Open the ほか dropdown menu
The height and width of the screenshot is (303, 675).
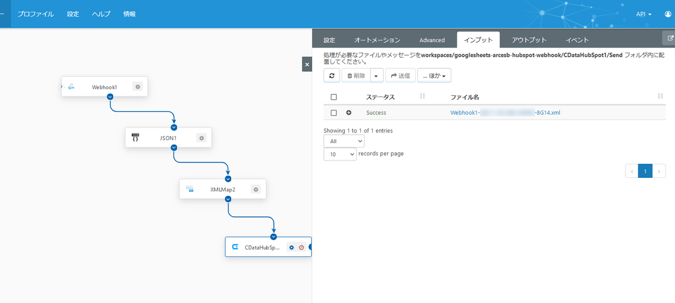pyautogui.click(x=434, y=75)
